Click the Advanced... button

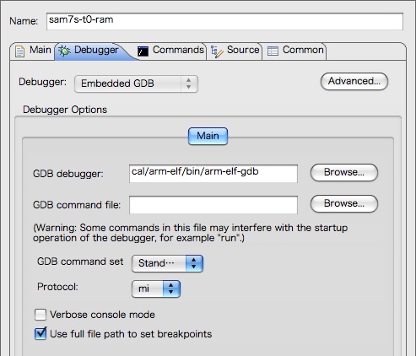(354, 82)
